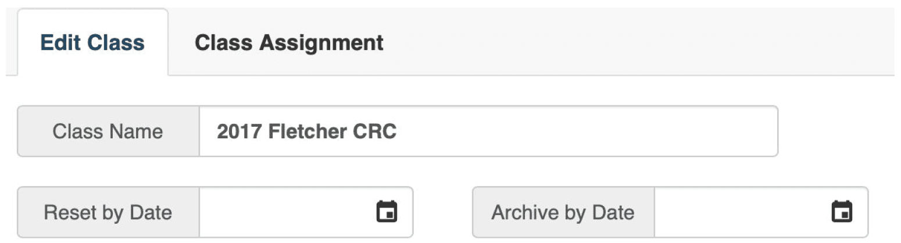Click the calendar icon beside Reset by Date
Image resolution: width=901 pixels, height=243 pixels.
tap(387, 212)
